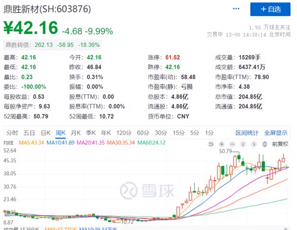Toggle the MA5 moving average label
Viewport: 297px width, 230px height.
tap(31, 143)
